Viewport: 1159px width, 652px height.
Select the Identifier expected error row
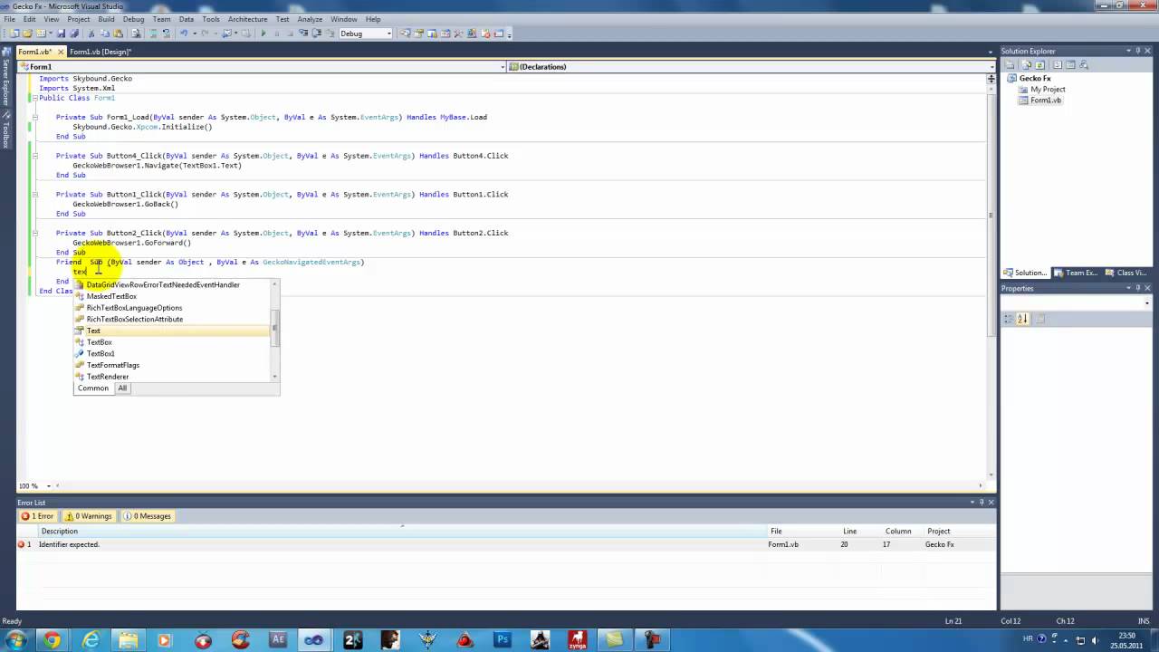(x=505, y=544)
